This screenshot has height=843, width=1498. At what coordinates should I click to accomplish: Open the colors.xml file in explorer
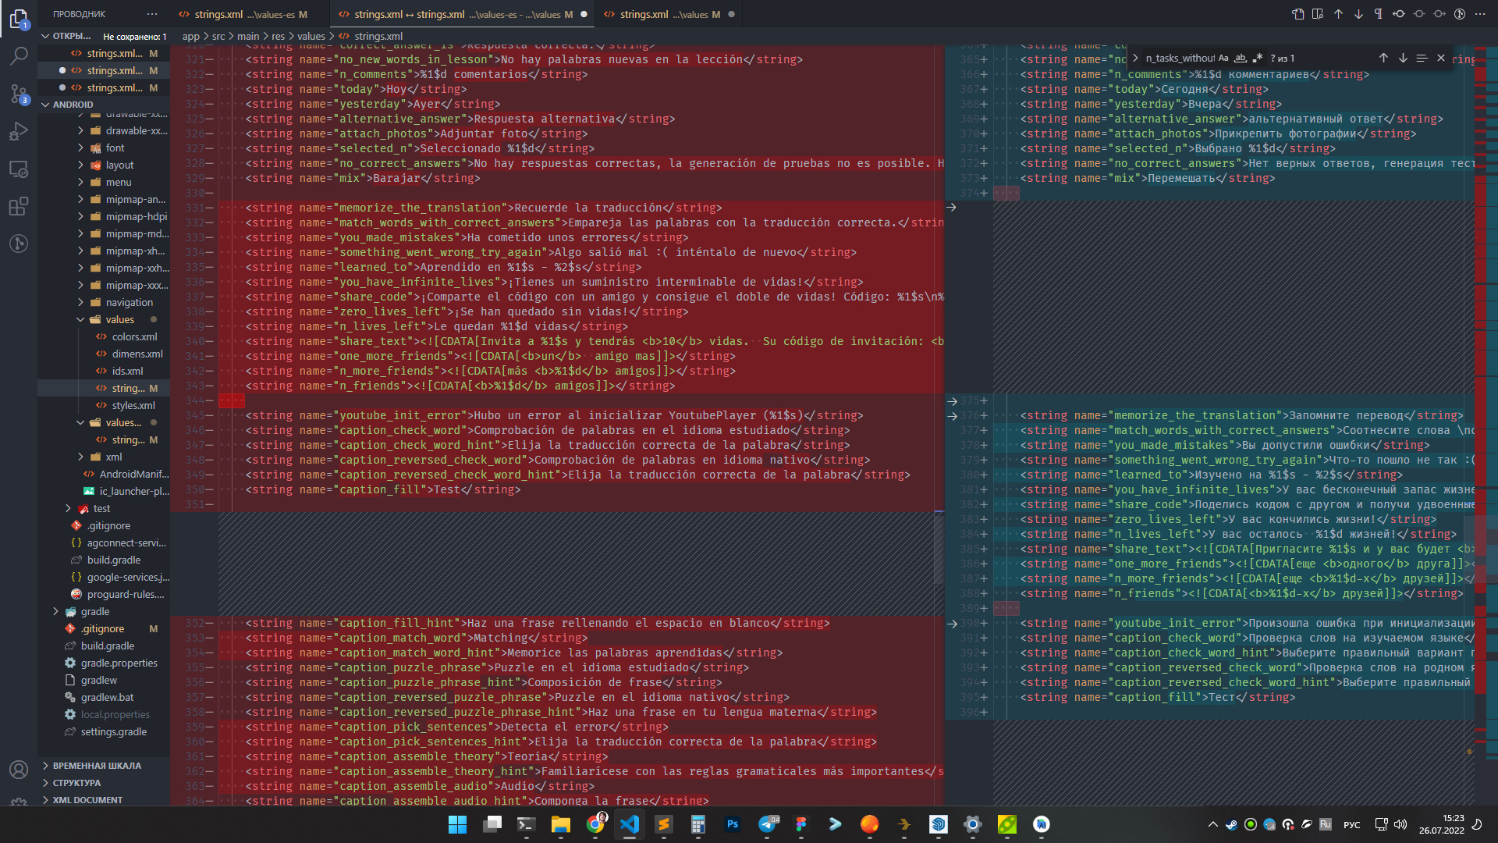(x=134, y=336)
